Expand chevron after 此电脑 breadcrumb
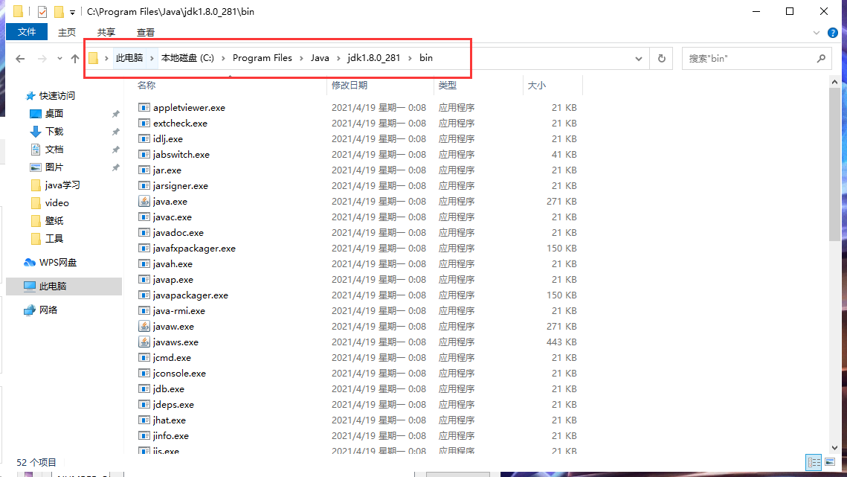 [152, 58]
